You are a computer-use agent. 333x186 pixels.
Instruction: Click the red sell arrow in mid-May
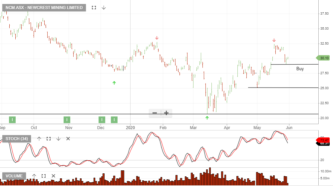tap(274, 40)
